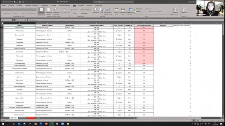Click the Undo arrow in title bar
The width and height of the screenshot is (225, 126).
click(x=23, y=2)
